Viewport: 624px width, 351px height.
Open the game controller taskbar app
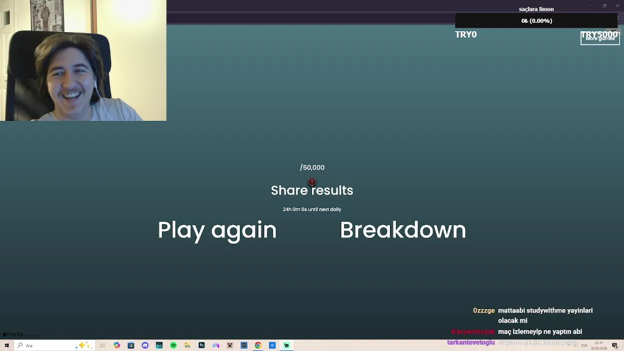pos(215,346)
